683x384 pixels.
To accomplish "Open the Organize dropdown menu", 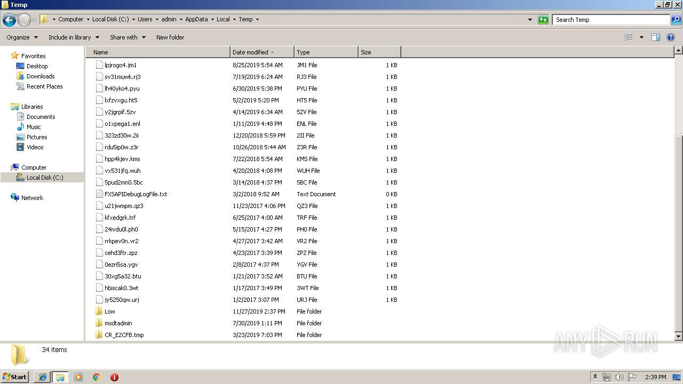I will pyautogui.click(x=22, y=37).
